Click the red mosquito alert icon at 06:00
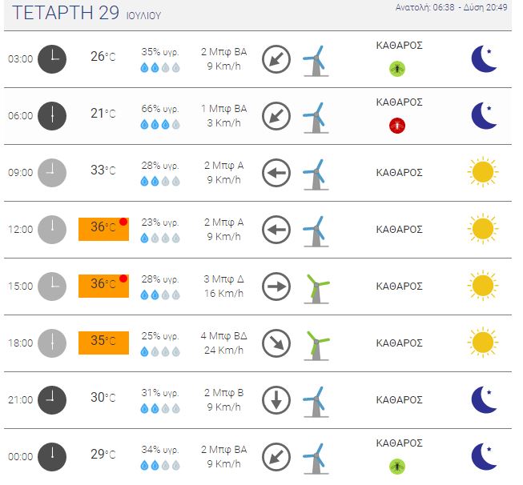523x485 pixels. [x=397, y=126]
